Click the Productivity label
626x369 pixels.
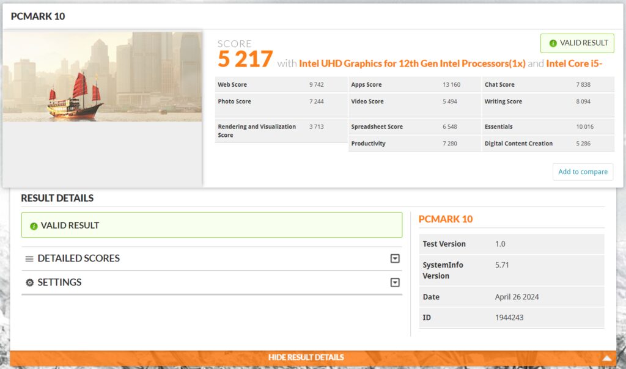pos(369,143)
